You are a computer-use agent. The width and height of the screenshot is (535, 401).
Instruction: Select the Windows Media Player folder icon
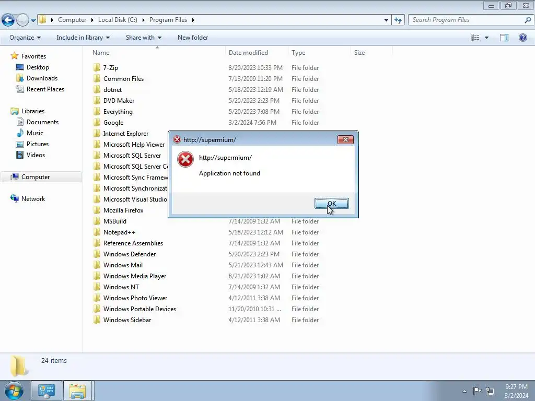(97, 276)
